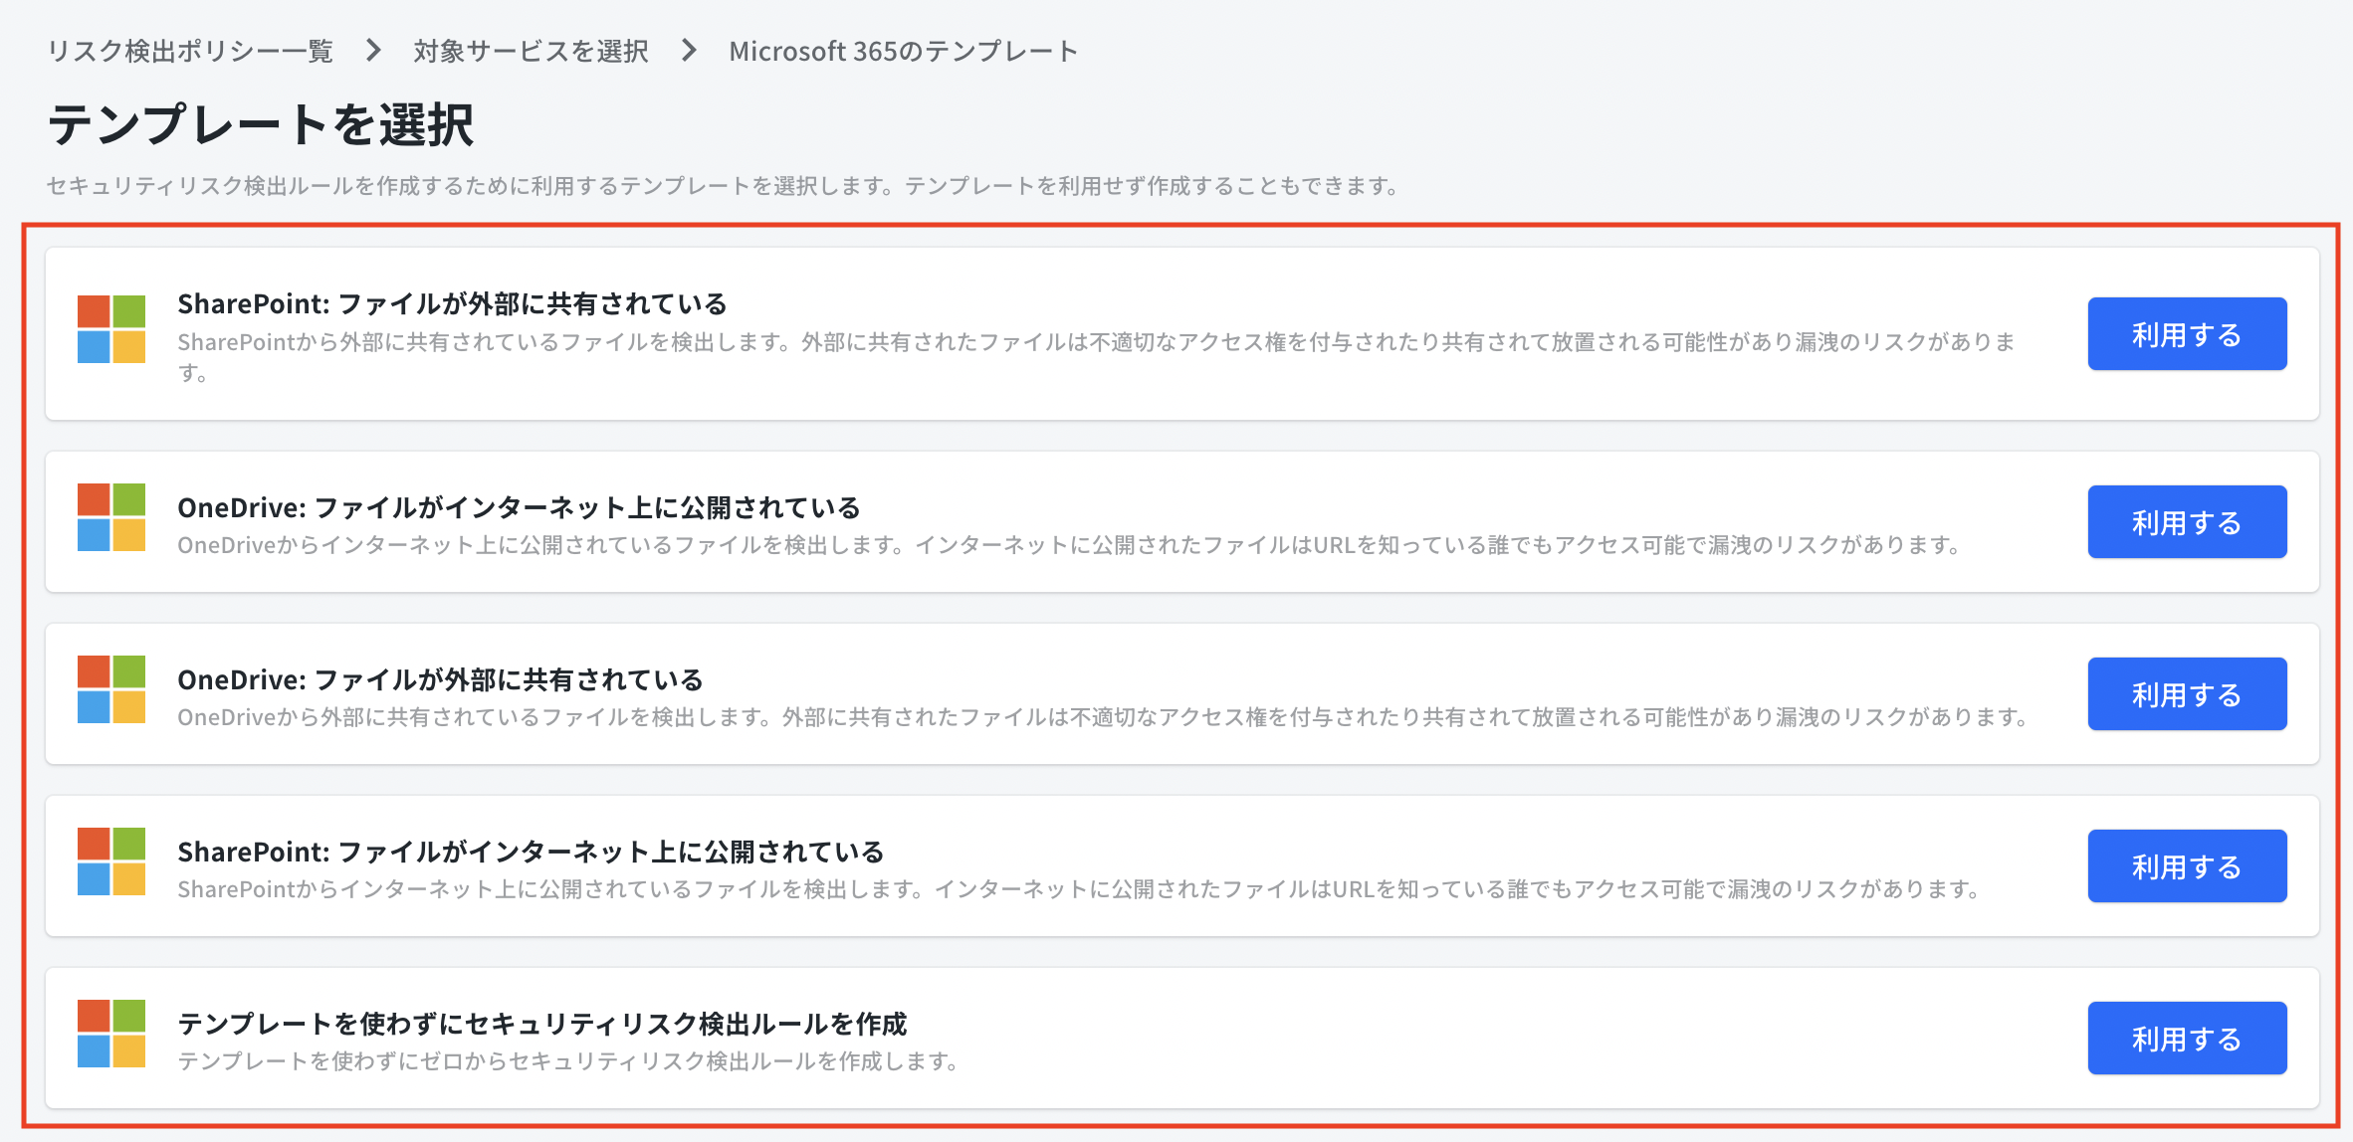Click chevron after リスク検出ポリシー一覧 breadcrumb
This screenshot has width=2353, height=1142.
(373, 50)
